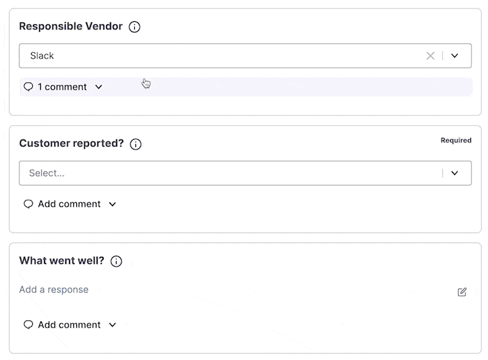Click the Responsible Vendor heading
Screen dimensions: 488x360
[71, 26]
